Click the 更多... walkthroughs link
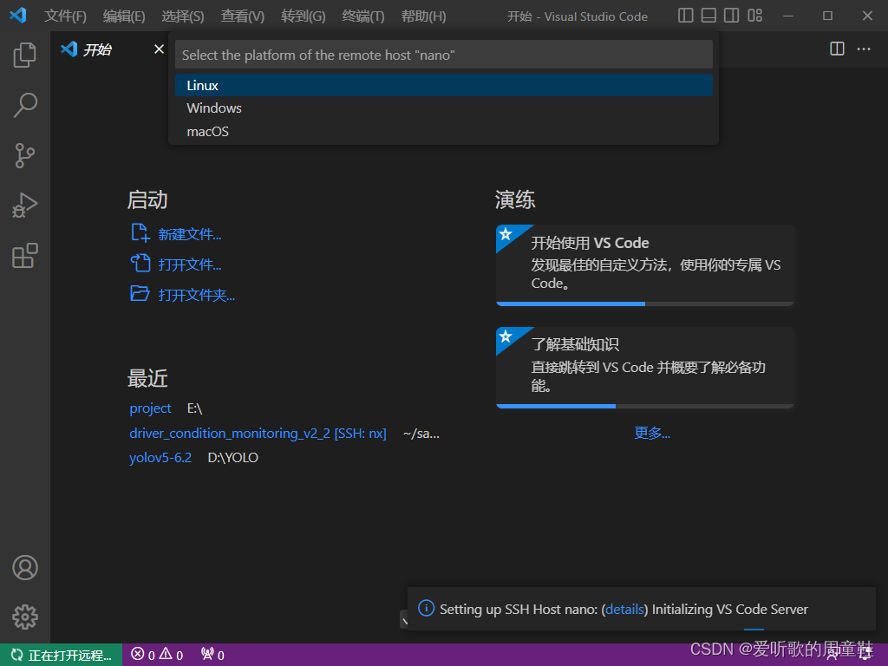The height and width of the screenshot is (666, 888). (x=652, y=433)
